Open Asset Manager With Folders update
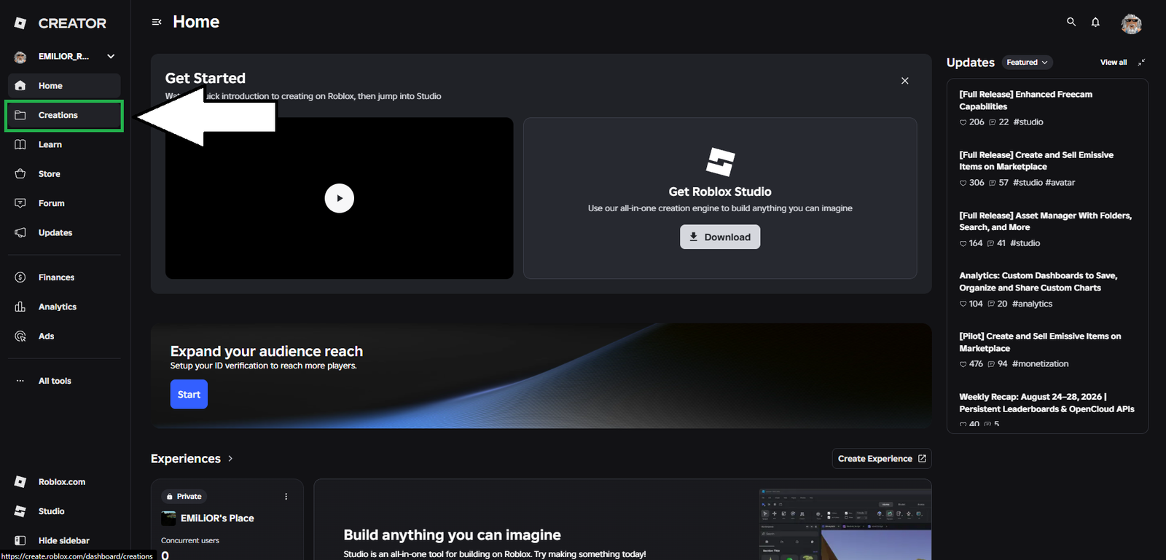The height and width of the screenshot is (560, 1166). [1045, 221]
